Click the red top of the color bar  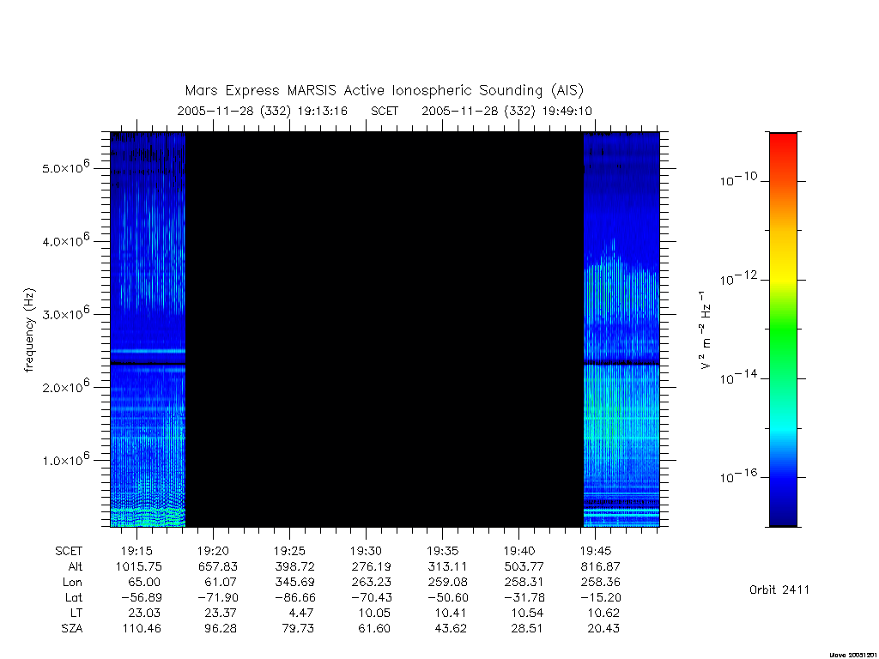[783, 146]
